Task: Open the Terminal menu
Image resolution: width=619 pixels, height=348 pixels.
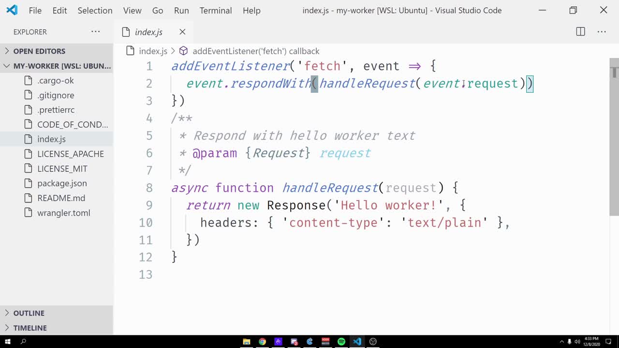Action: [216, 10]
